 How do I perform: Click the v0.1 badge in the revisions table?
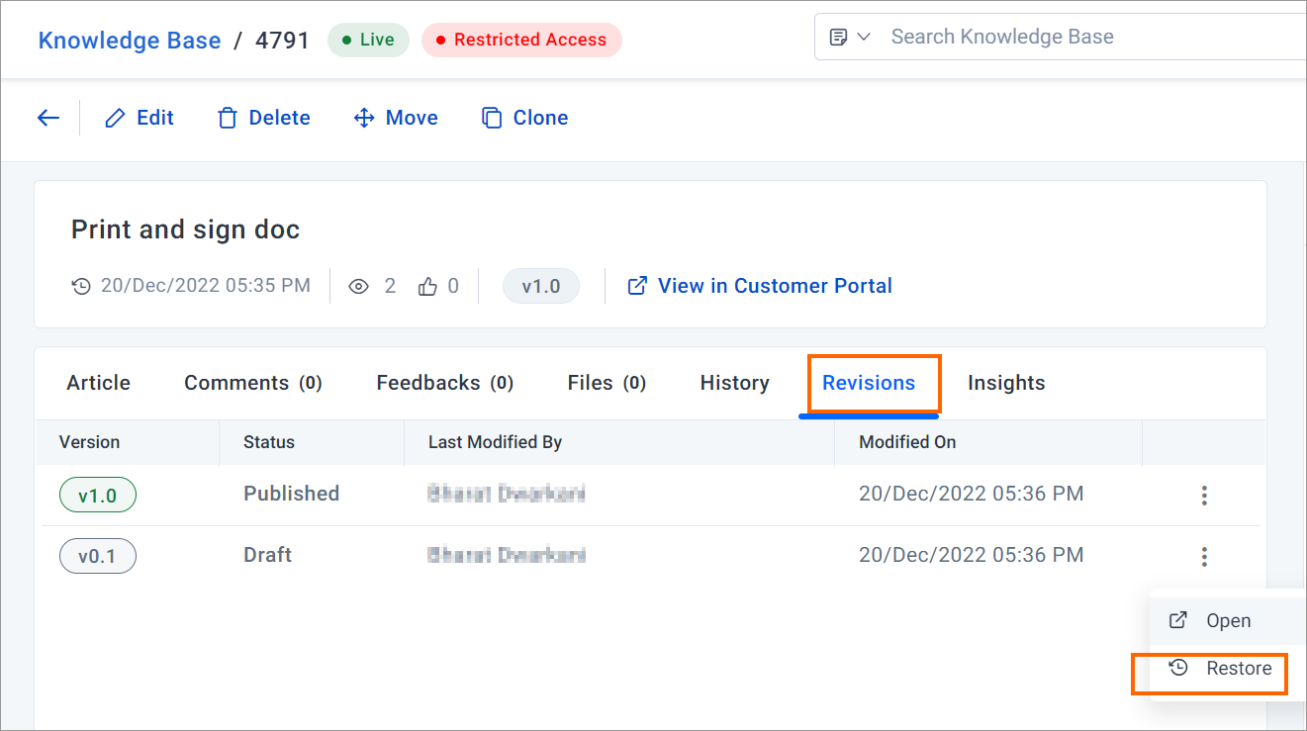click(x=98, y=556)
